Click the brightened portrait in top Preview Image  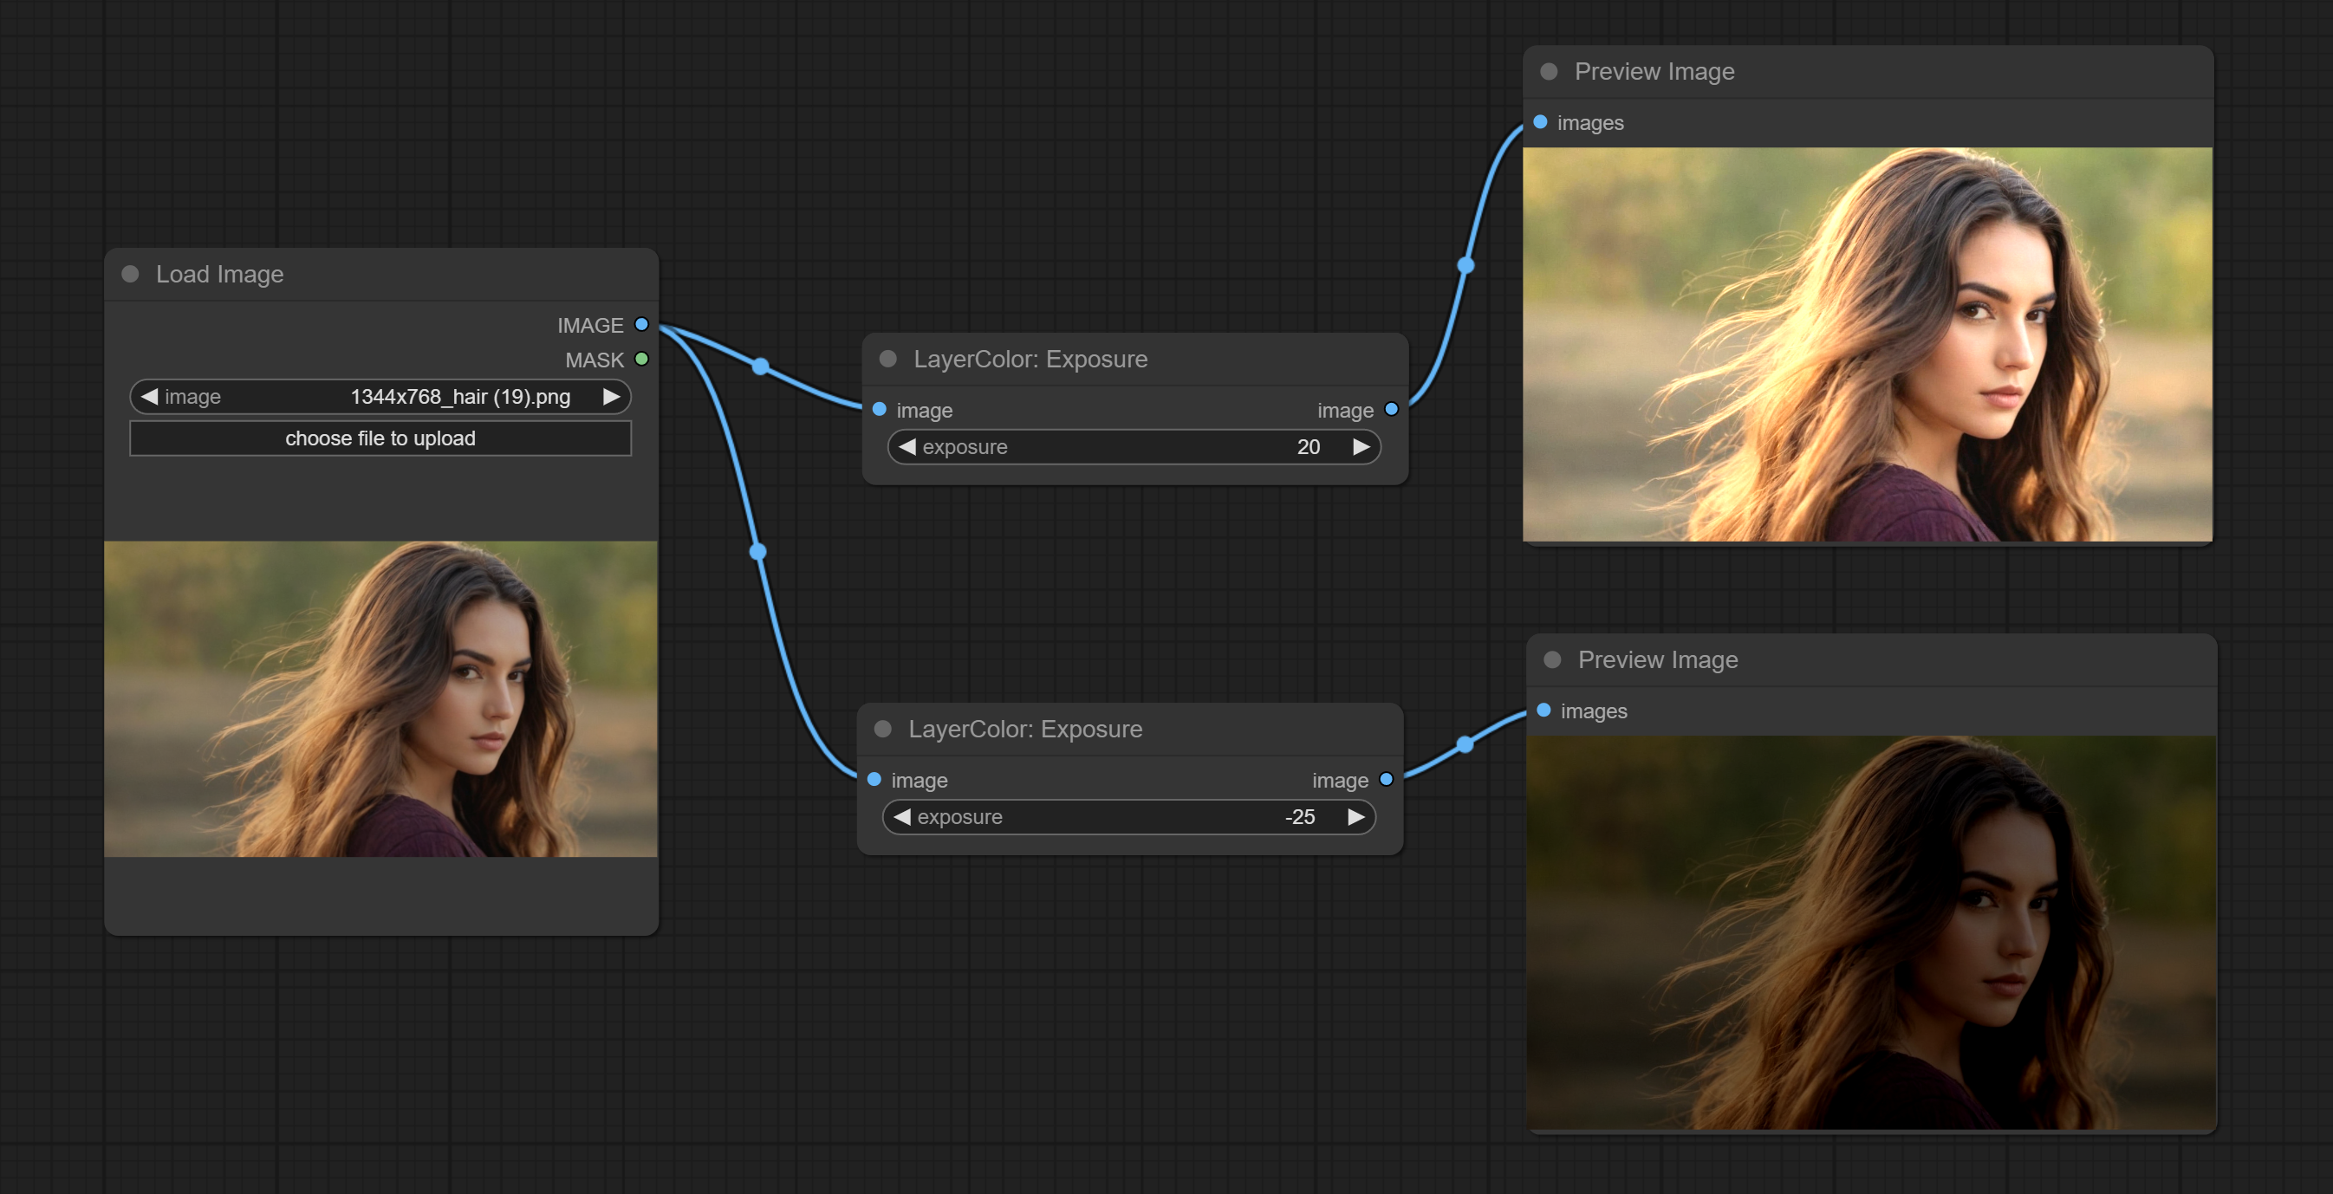tap(1867, 344)
